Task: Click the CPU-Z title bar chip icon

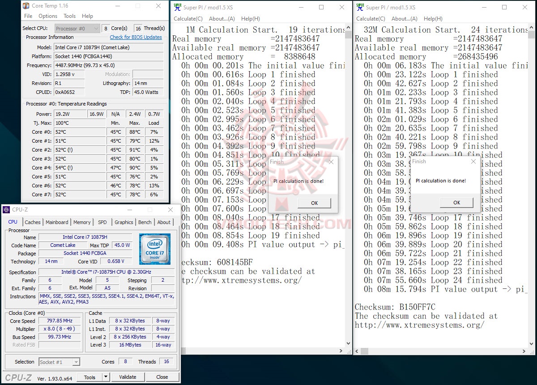Action: 6,210
